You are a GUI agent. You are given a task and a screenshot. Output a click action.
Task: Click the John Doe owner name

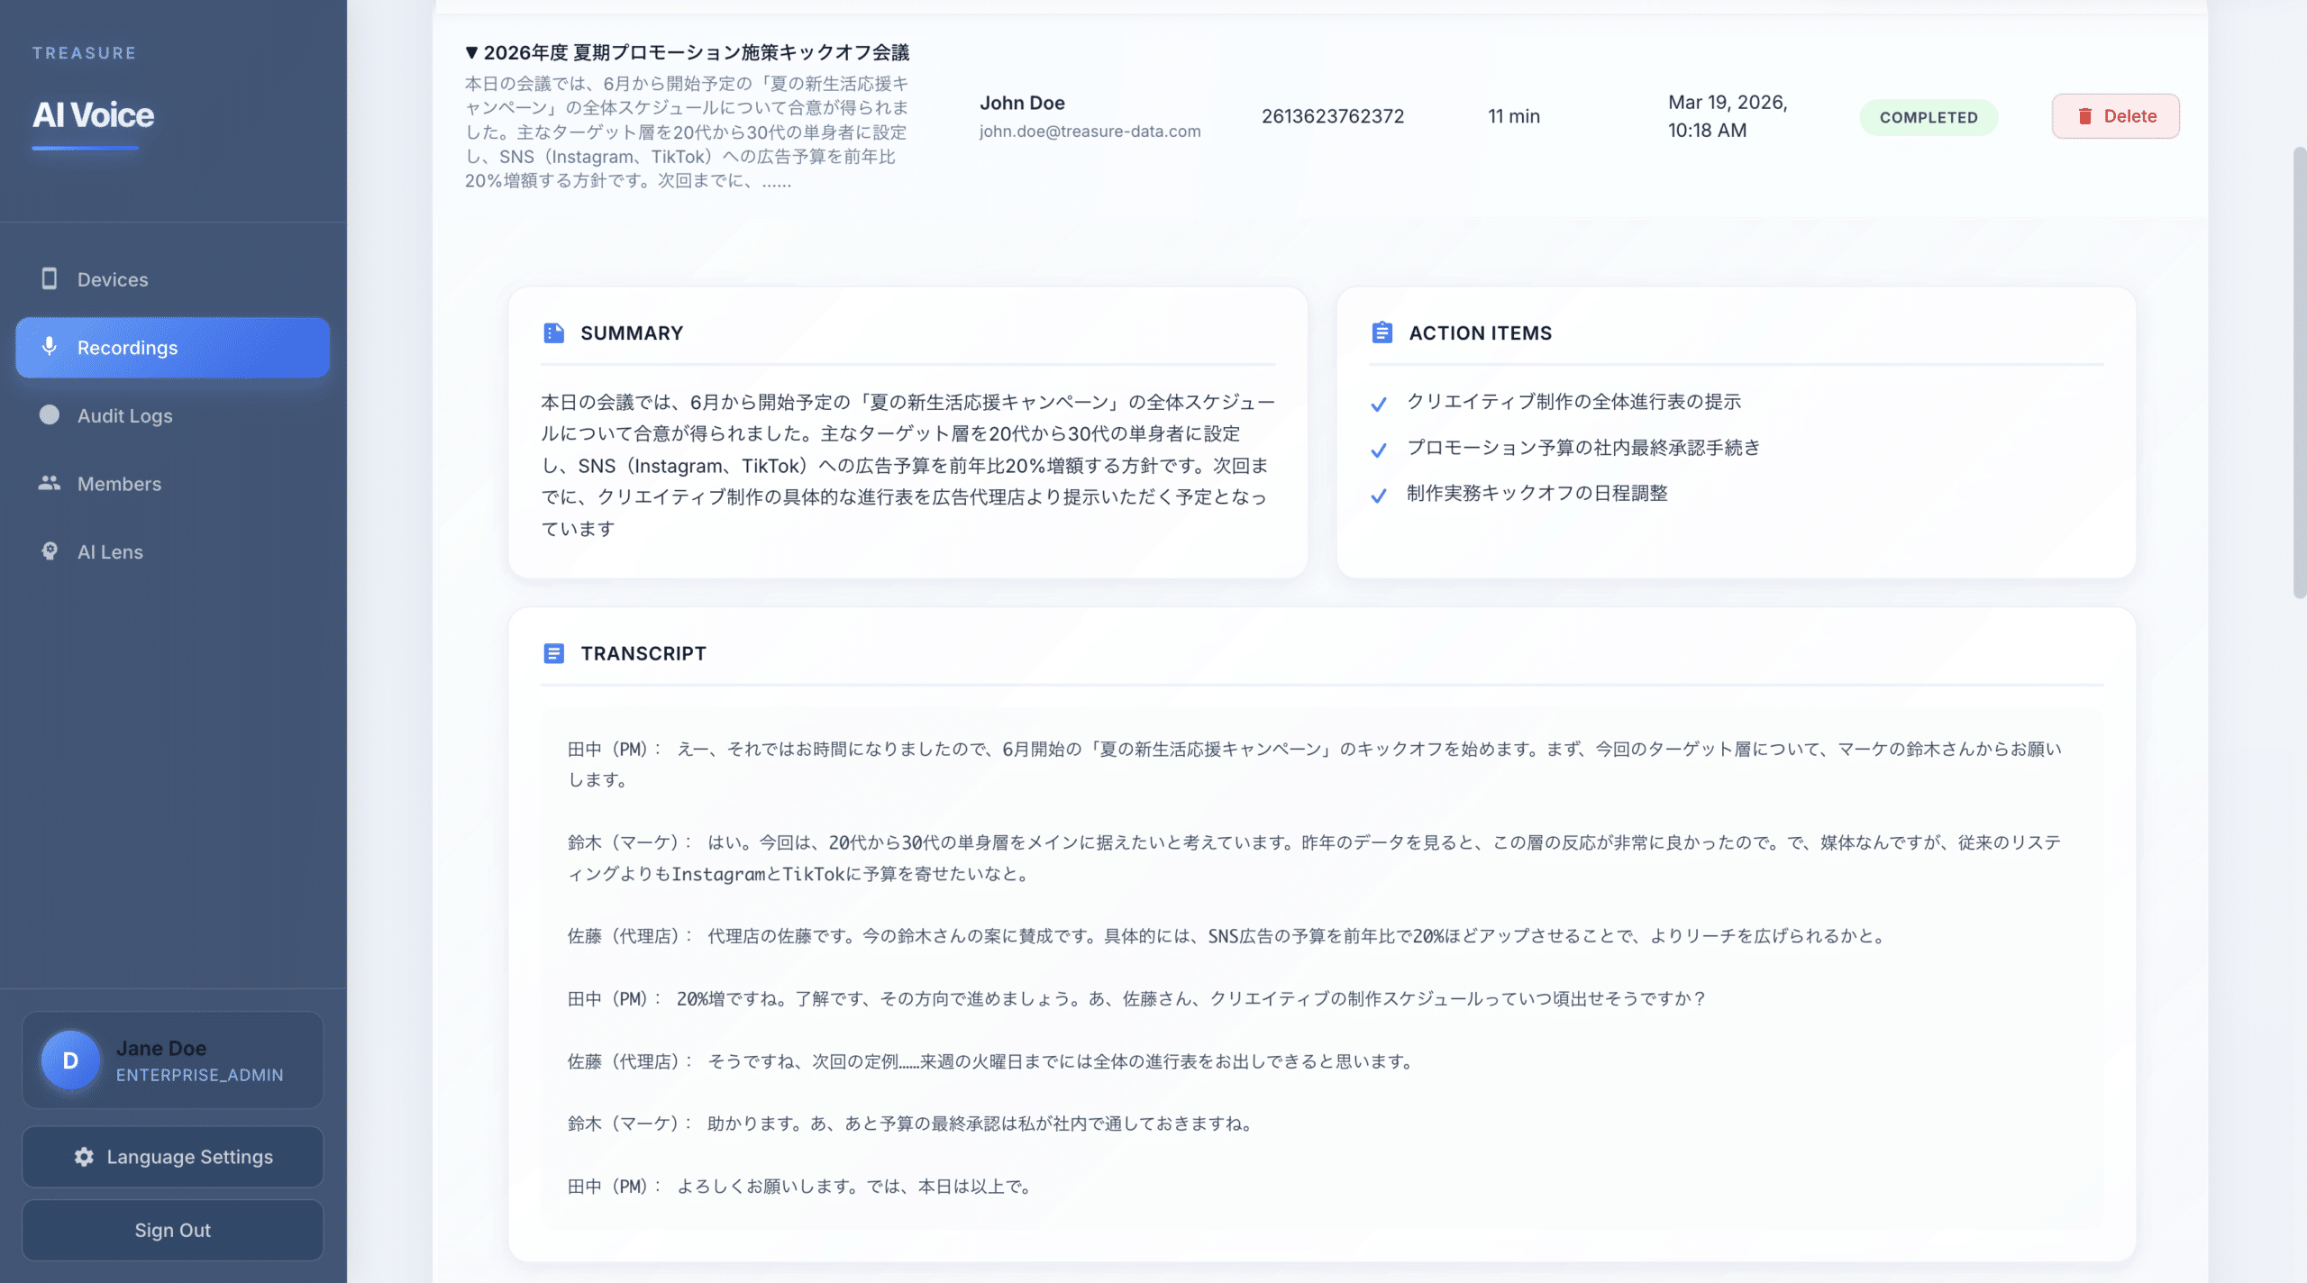1022,103
